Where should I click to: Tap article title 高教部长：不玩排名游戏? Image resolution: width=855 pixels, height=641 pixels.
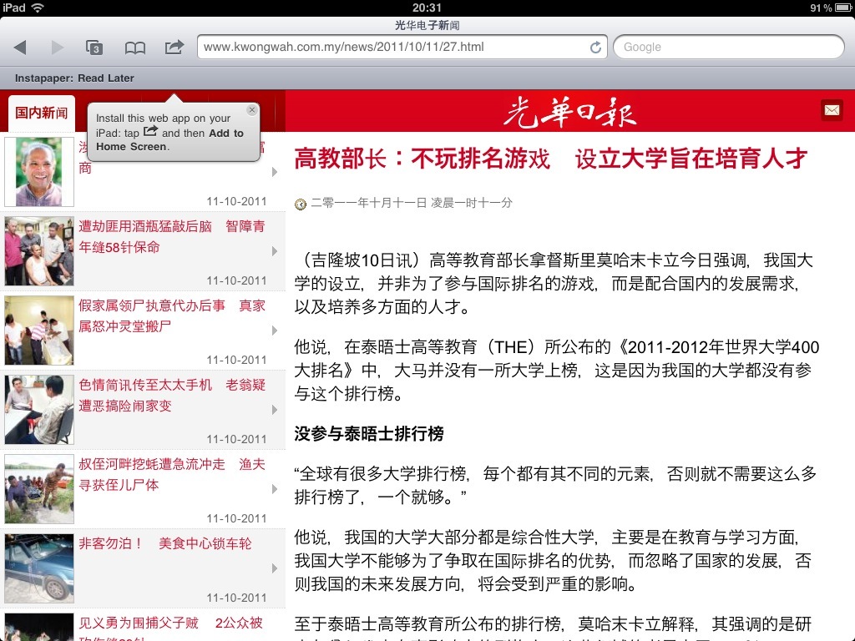pos(550,159)
